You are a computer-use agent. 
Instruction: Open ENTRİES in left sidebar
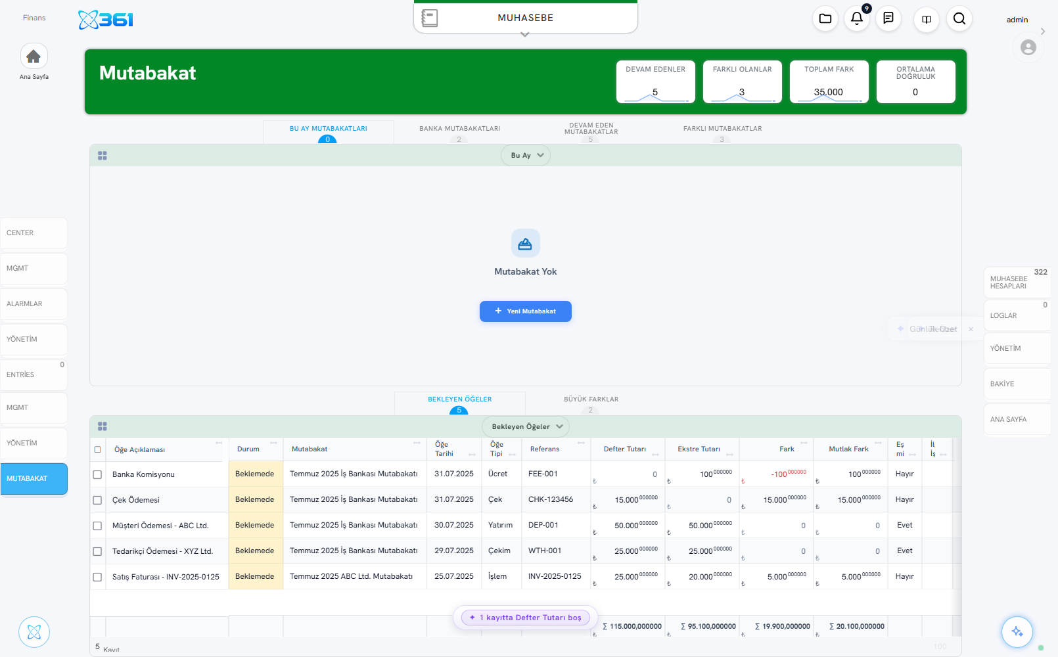tap(34, 375)
